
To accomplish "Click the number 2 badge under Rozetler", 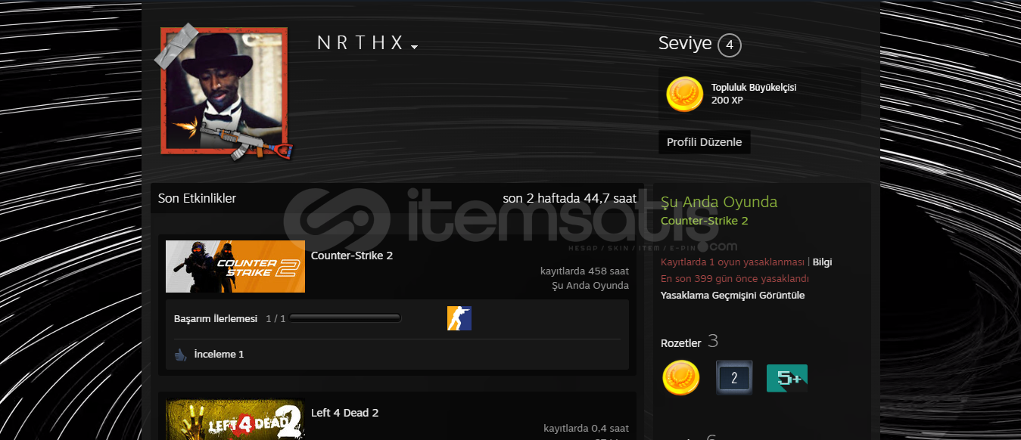I will (734, 378).
